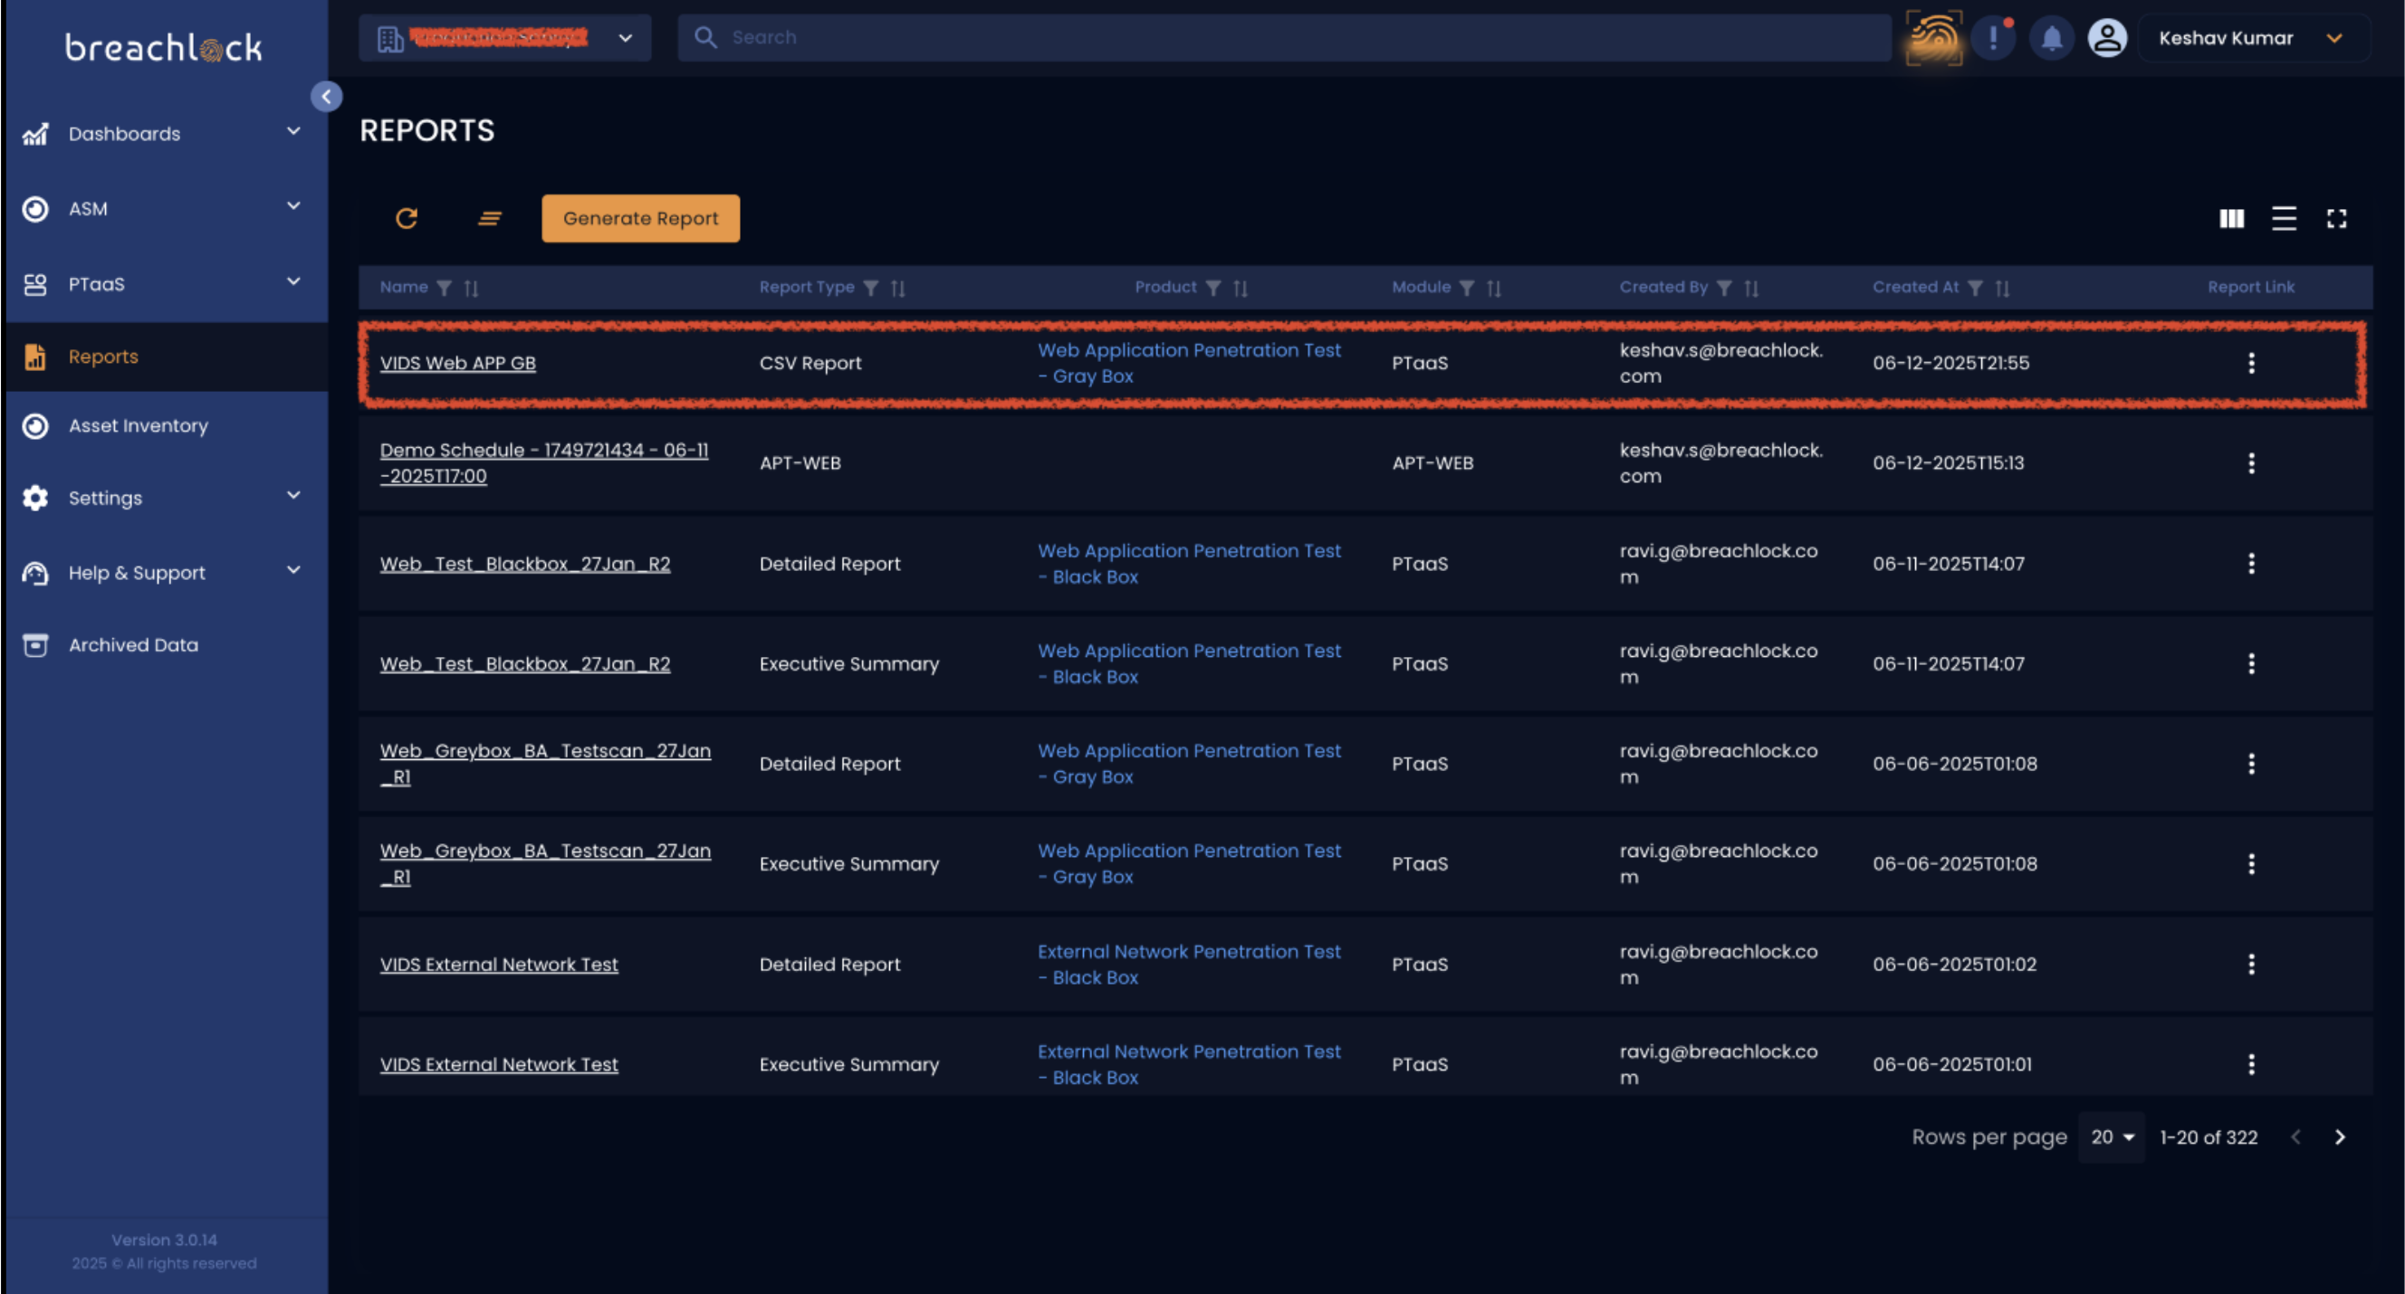Click the 1-20 of 322 count
2405x1294 pixels.
(x=2208, y=1137)
